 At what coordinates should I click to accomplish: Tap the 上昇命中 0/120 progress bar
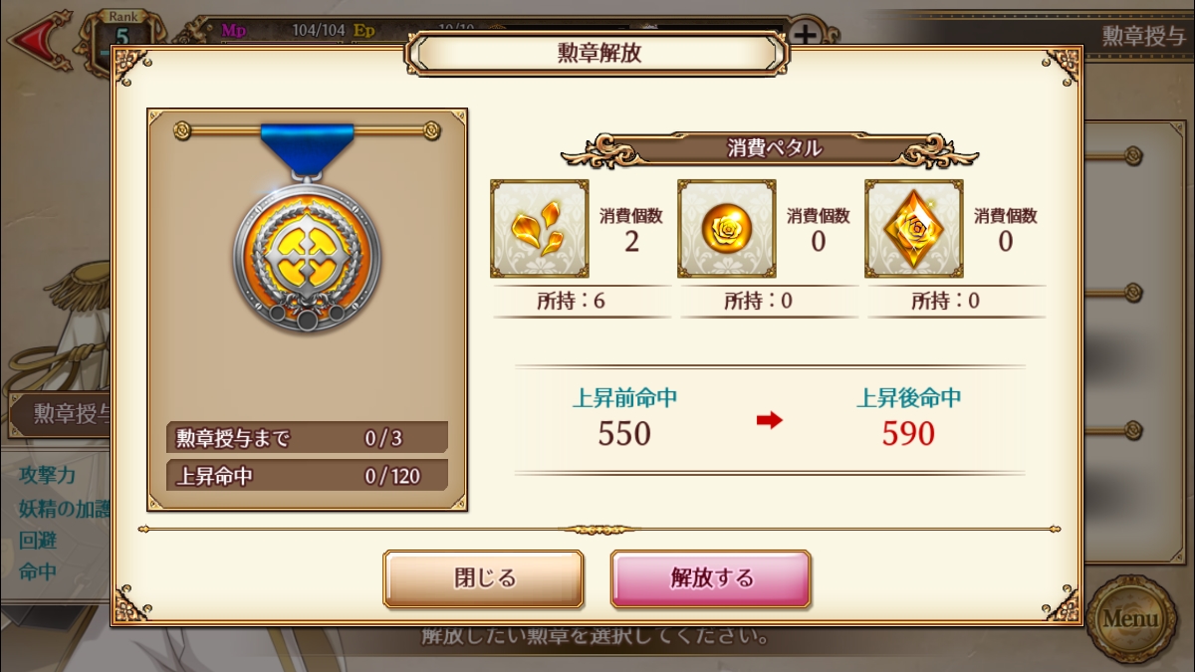pyautogui.click(x=307, y=476)
